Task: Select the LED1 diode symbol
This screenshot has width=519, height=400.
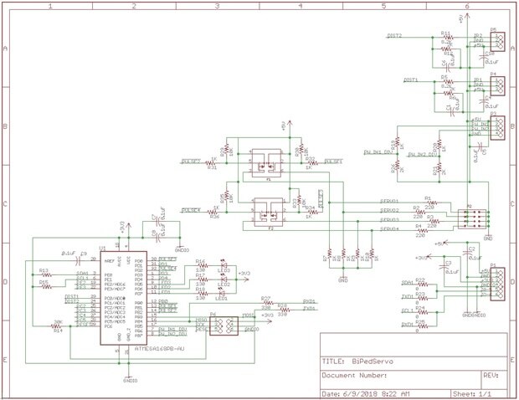Action: coord(224,293)
